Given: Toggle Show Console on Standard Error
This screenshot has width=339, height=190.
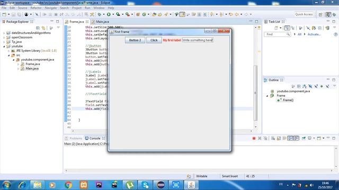Looking at the screenshot, I should pos(296,138).
